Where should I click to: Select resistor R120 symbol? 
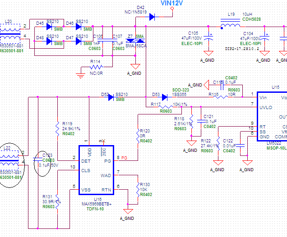pyautogui.click(x=138, y=136)
